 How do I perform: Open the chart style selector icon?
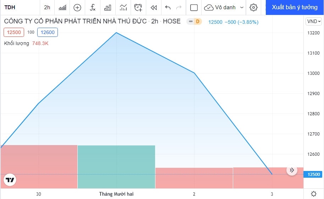click(62, 8)
